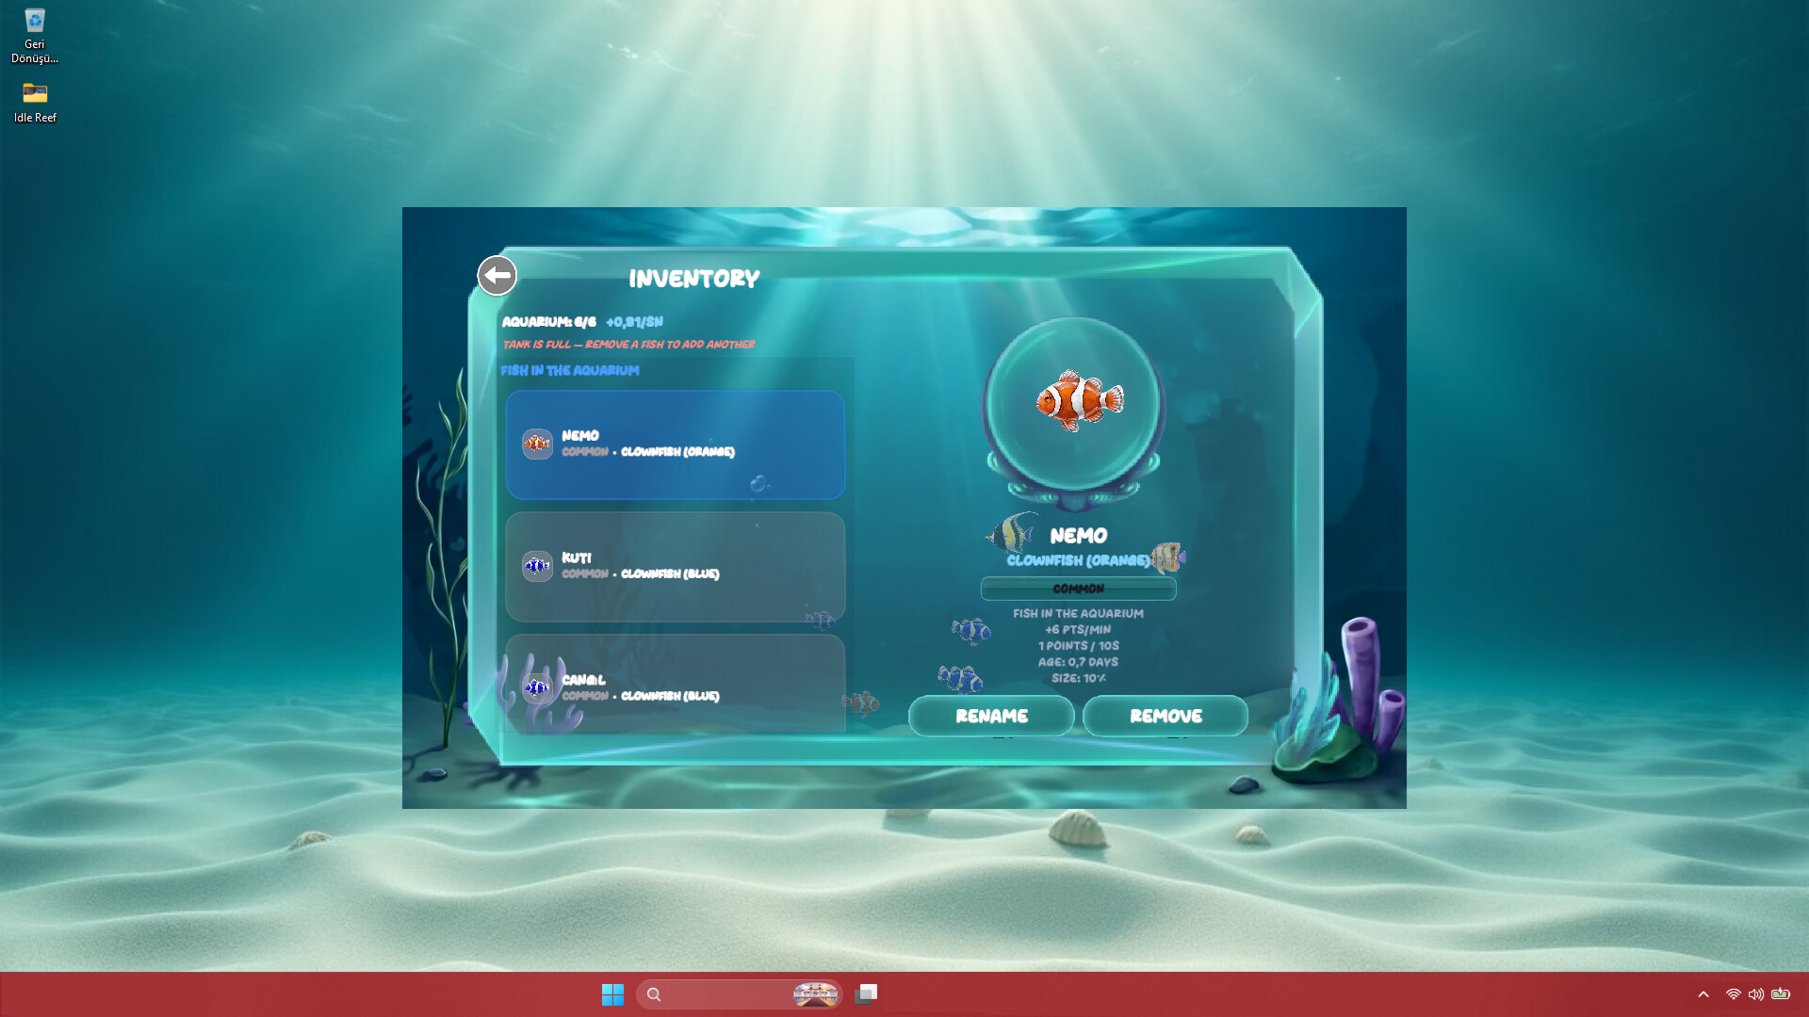Click the search magnifier icon in taskbar
The width and height of the screenshot is (1809, 1017).
pos(654,994)
